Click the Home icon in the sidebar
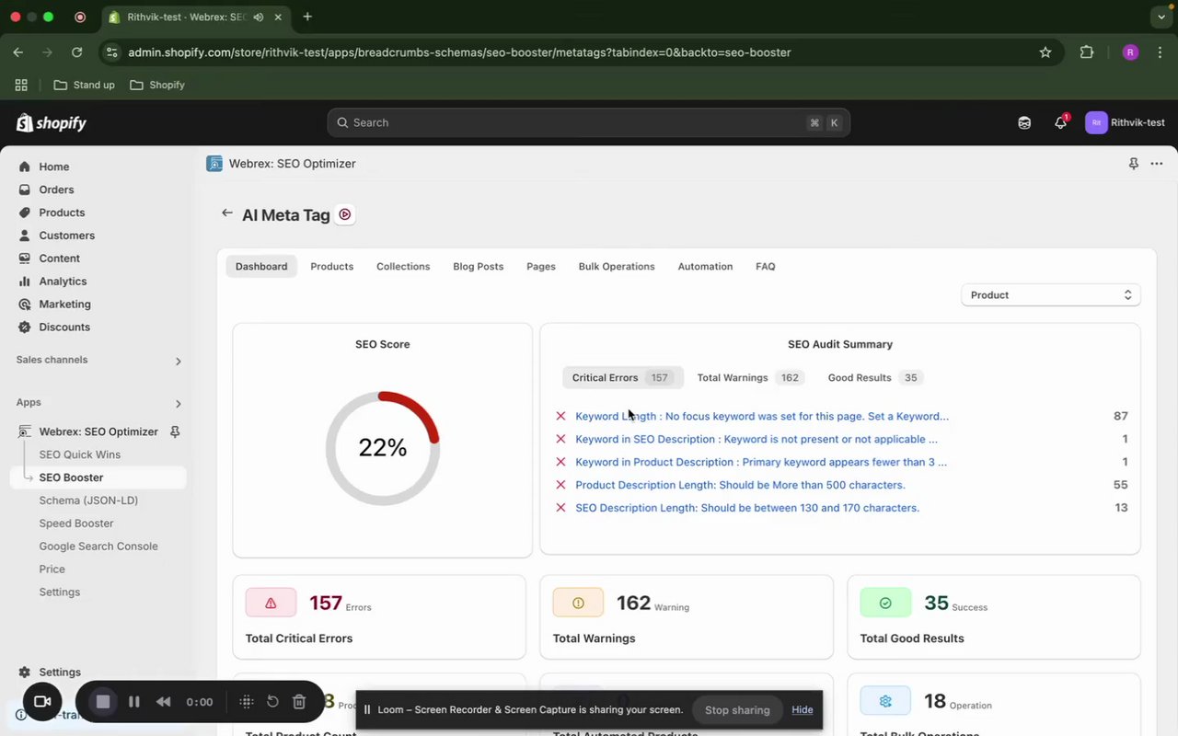The image size is (1178, 736). pyautogui.click(x=25, y=167)
